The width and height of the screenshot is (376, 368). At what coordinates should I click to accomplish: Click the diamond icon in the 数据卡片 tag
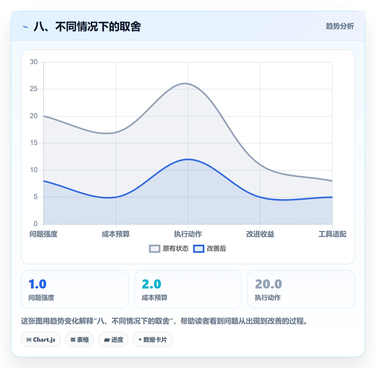140,340
